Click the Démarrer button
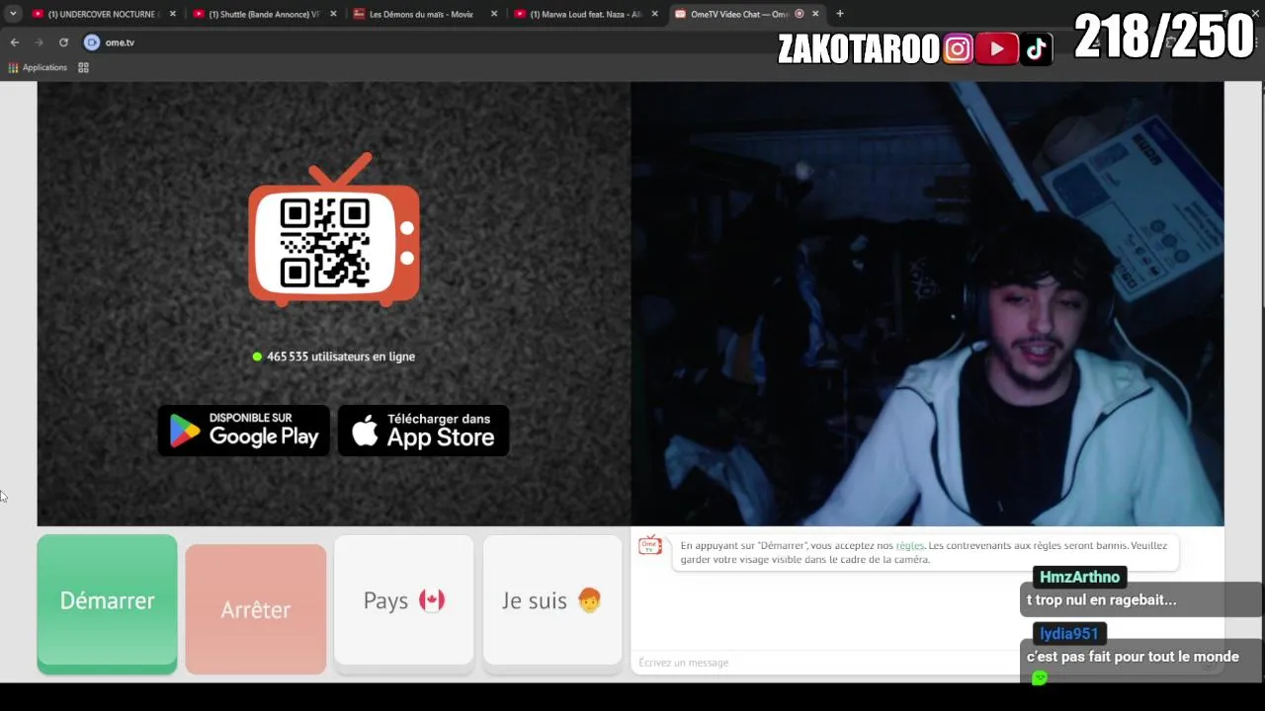Viewport: 1265px width, 711px height. [x=107, y=602]
